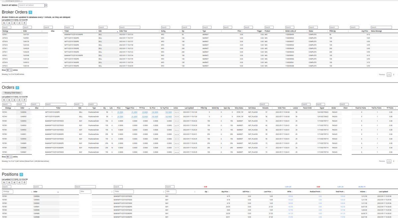This screenshot has width=398, height=218.
Task: Switch to page 2 of Broker Orders
Action: pos(394,75)
